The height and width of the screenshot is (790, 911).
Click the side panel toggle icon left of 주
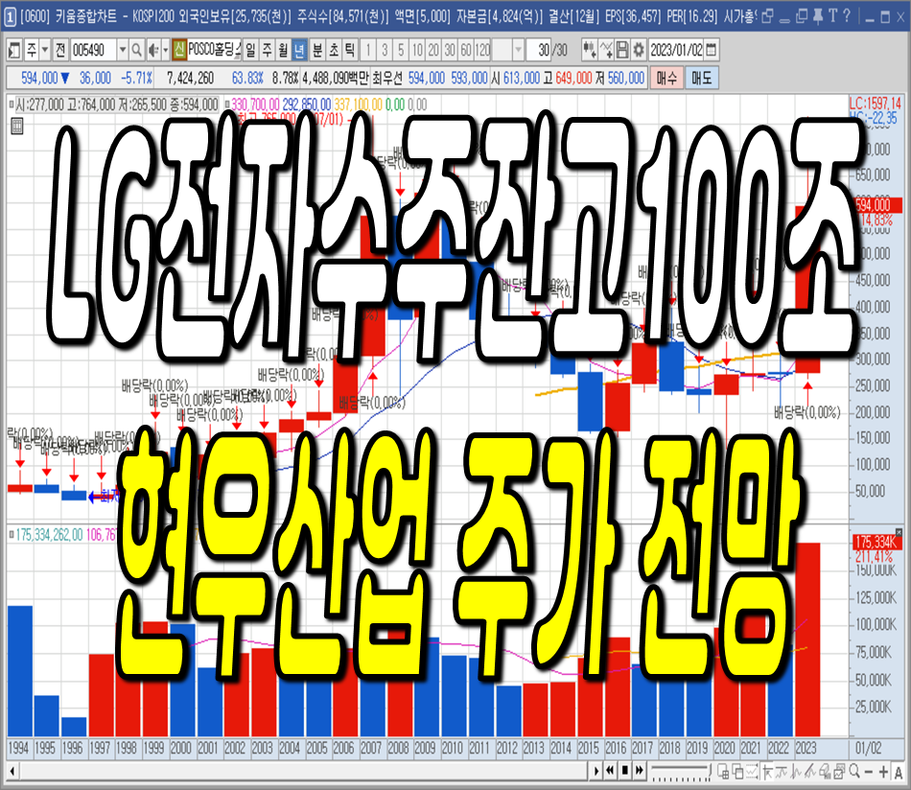(14, 51)
